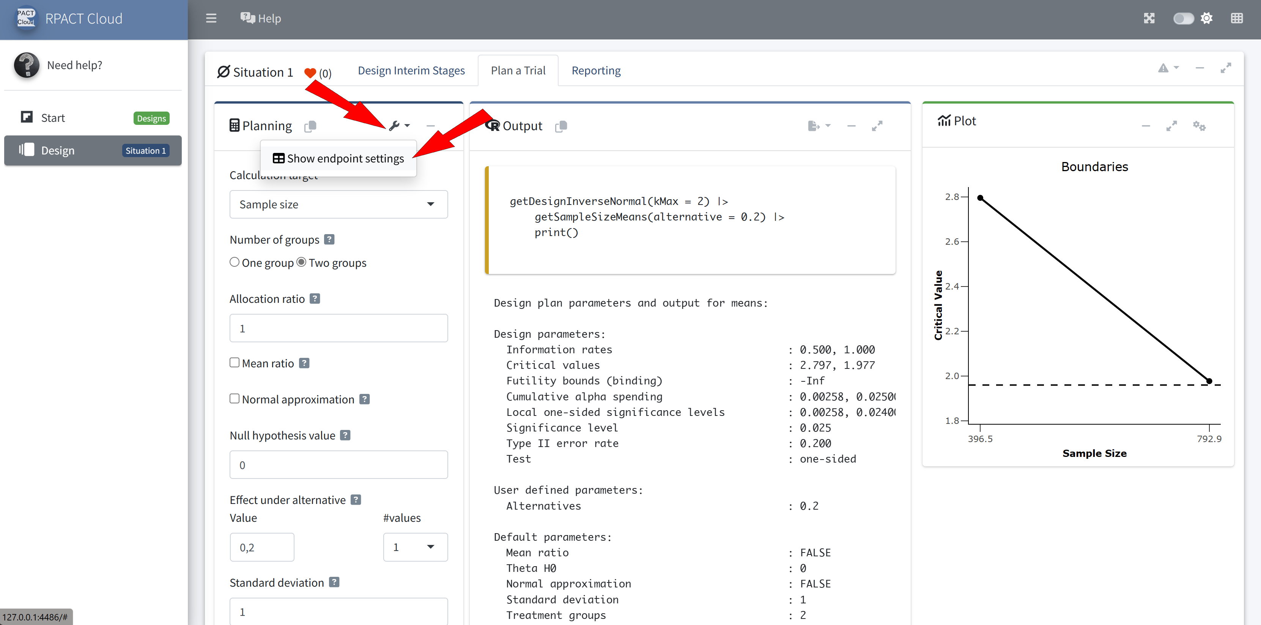Screen dimensions: 1261x625
Task: Open the #values dropdown
Action: (x=415, y=547)
